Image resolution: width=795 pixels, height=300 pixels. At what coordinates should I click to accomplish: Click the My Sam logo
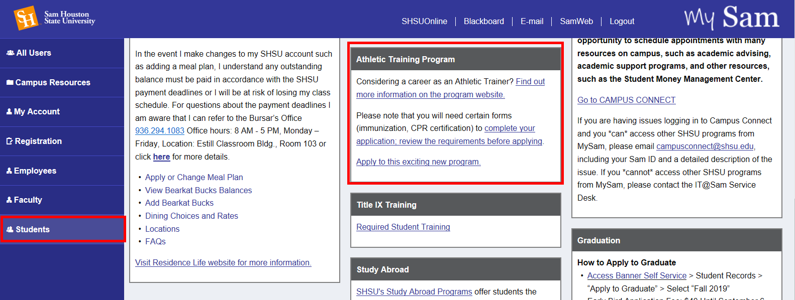[732, 18]
